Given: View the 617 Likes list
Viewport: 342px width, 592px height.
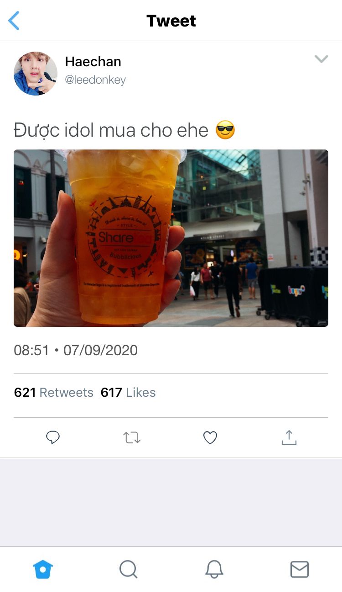Looking at the screenshot, I should 128,392.
